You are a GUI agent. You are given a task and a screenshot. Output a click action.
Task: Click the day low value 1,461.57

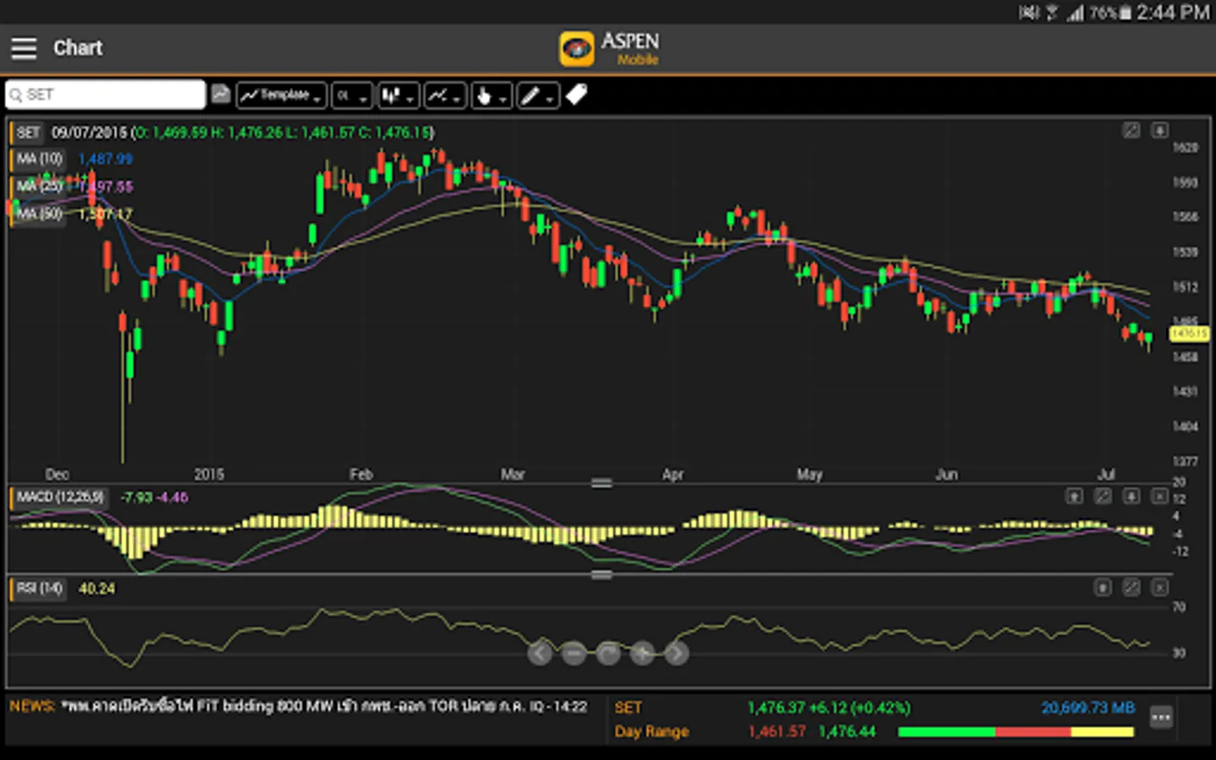(777, 731)
